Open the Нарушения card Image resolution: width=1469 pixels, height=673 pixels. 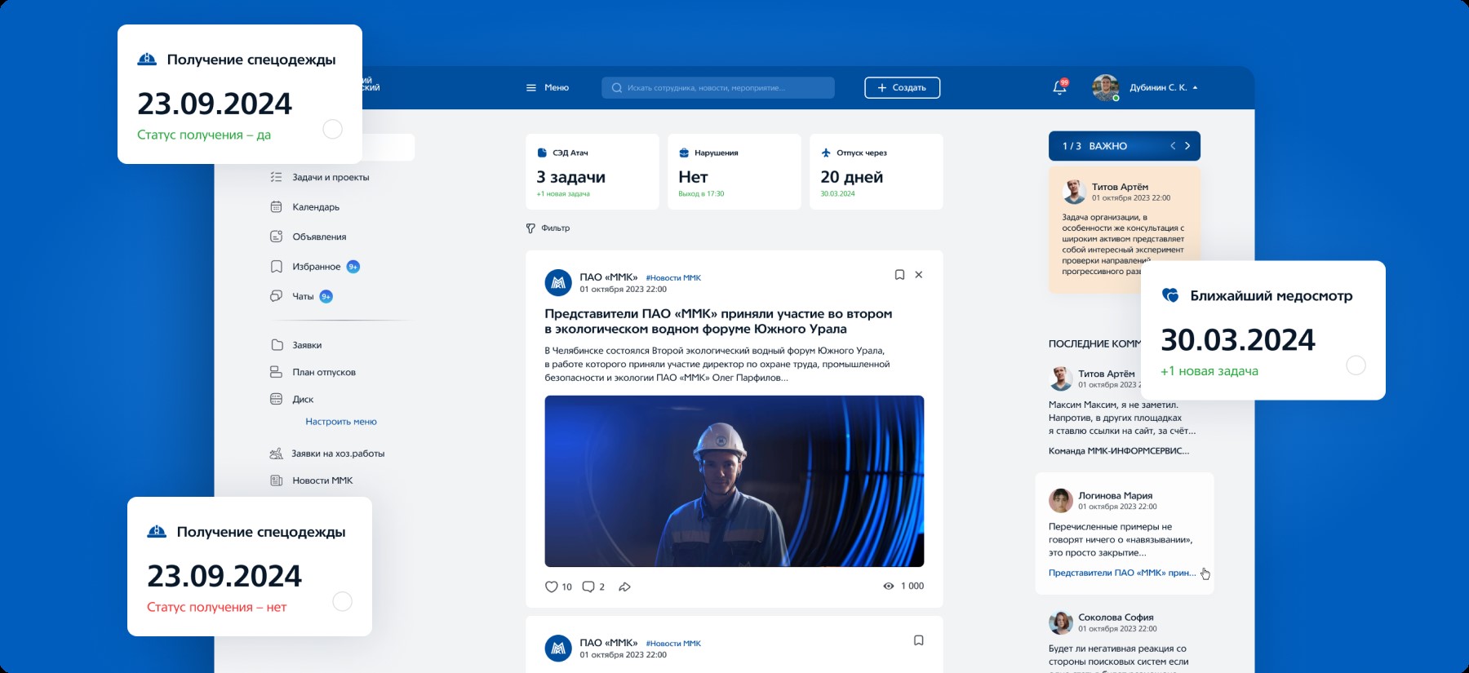coord(734,171)
